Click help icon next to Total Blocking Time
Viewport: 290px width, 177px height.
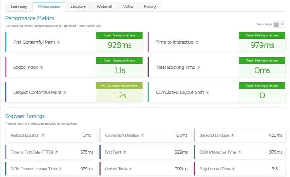click(199, 68)
